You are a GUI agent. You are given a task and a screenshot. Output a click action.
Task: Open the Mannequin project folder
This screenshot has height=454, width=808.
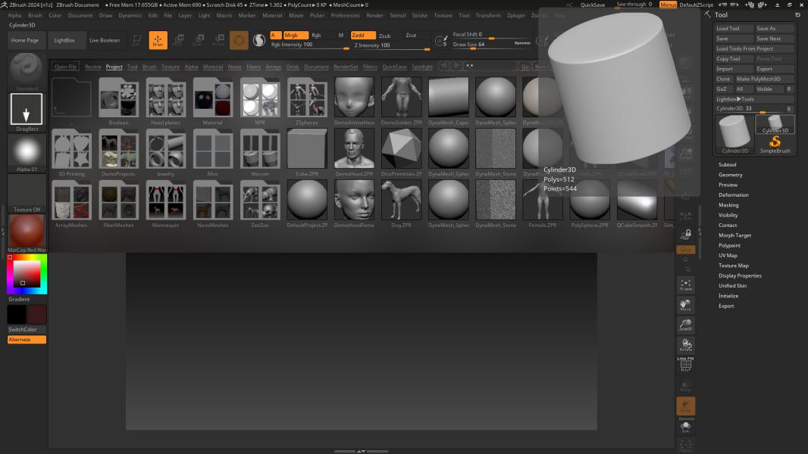pyautogui.click(x=166, y=204)
